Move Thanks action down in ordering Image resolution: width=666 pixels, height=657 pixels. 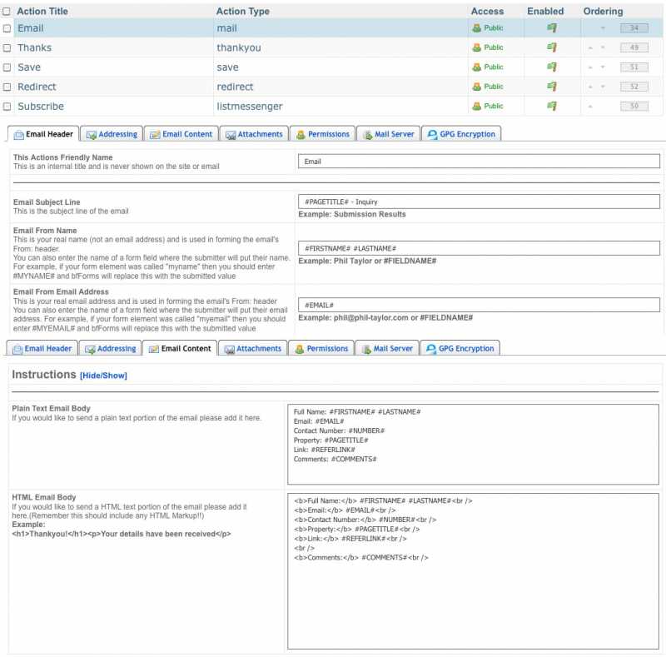[603, 48]
